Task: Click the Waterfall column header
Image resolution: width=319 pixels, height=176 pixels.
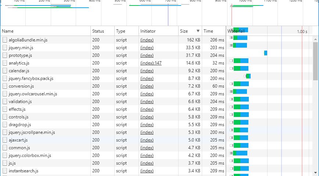Action: pos(269,31)
